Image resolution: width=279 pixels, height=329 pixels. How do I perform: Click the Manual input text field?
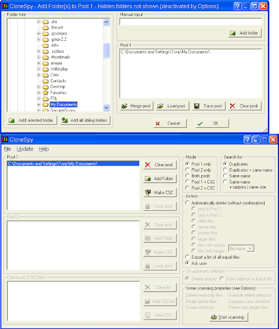[x=191, y=22]
